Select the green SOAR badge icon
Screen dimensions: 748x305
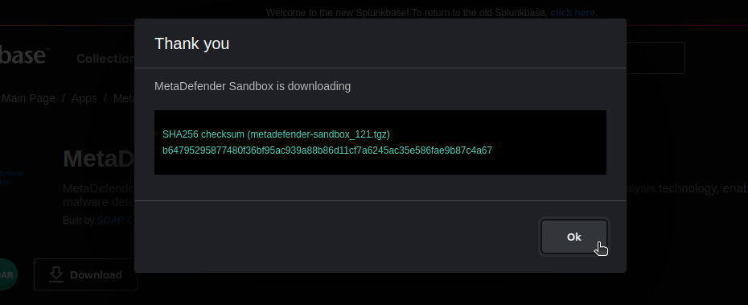coord(7,274)
